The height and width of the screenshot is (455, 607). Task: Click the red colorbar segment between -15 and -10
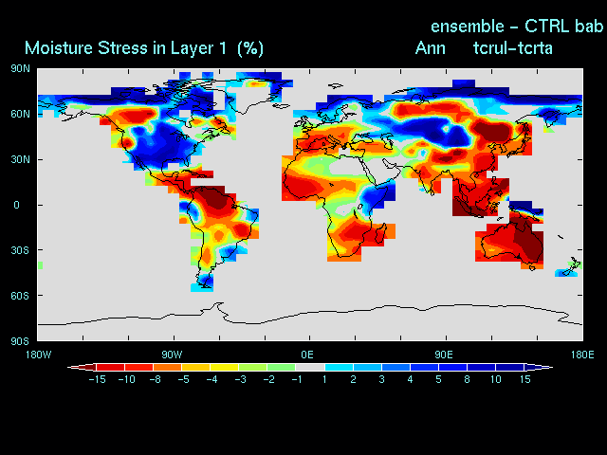pos(109,367)
